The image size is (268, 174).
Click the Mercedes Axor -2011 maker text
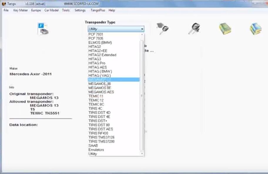31,74
